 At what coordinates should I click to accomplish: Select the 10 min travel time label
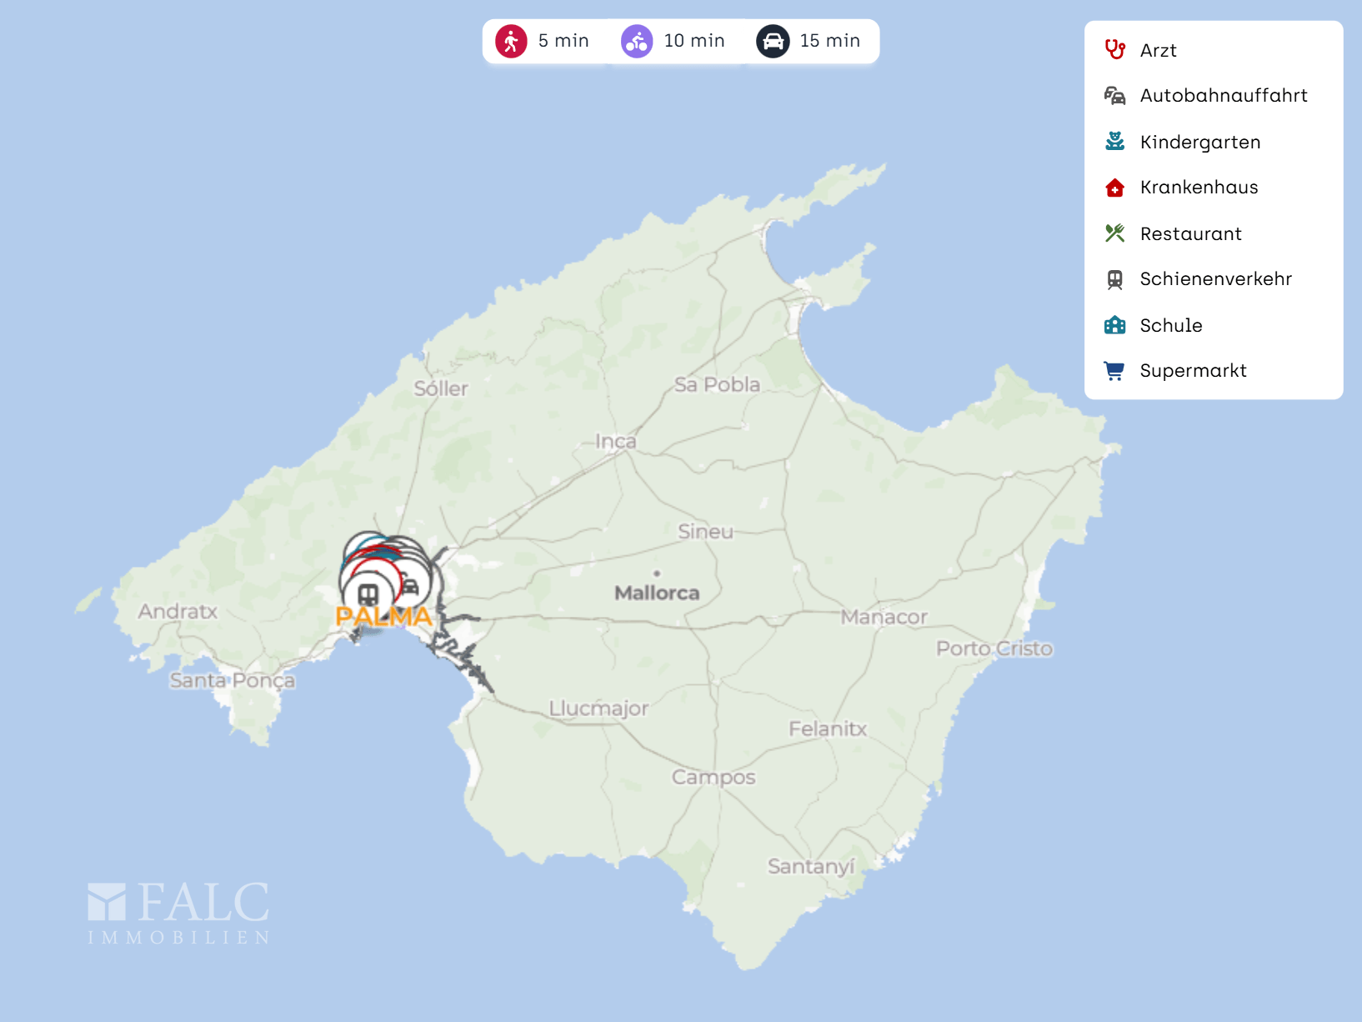point(694,41)
